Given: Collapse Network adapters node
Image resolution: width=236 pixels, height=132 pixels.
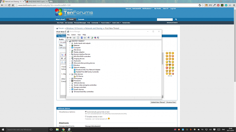Looking at the screenshot, I should [x=70, y=68].
